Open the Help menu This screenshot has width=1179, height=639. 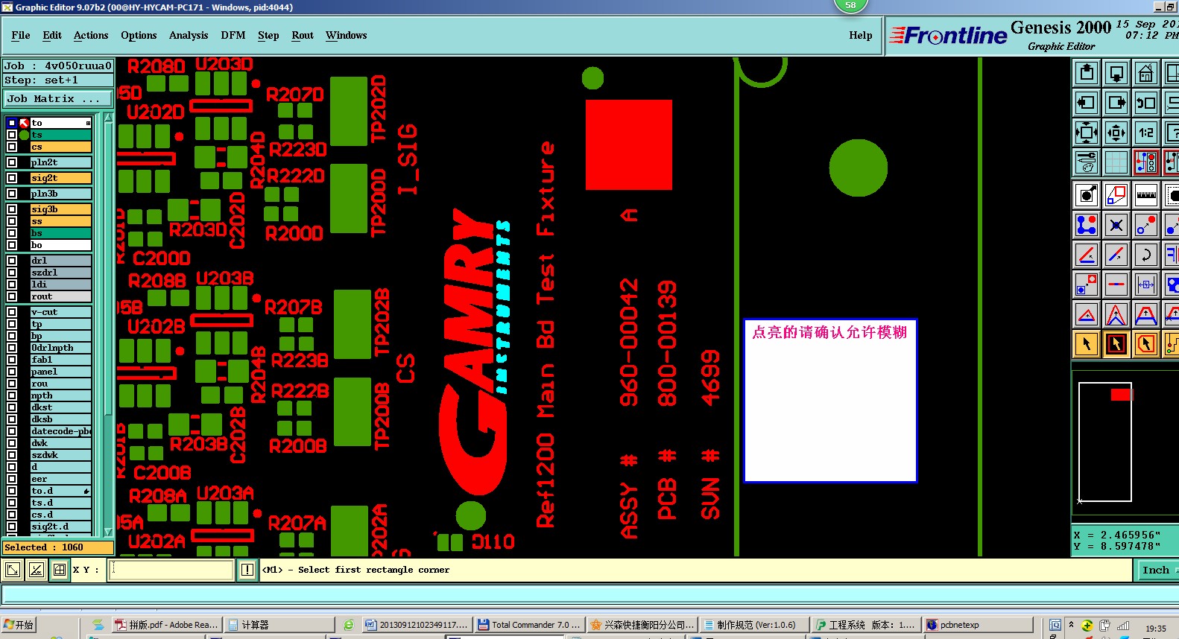[x=861, y=35]
